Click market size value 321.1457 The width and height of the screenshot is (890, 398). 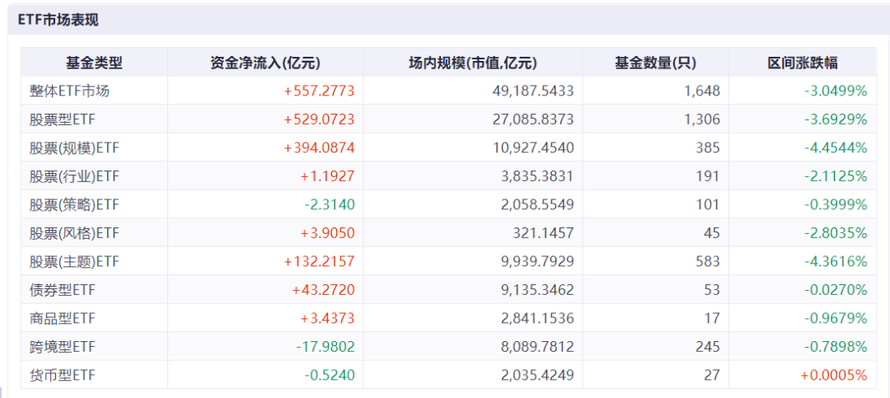click(545, 232)
